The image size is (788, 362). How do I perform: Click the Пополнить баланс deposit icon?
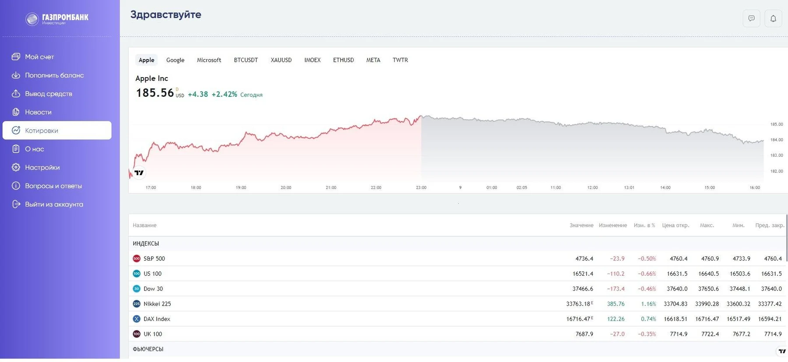16,75
